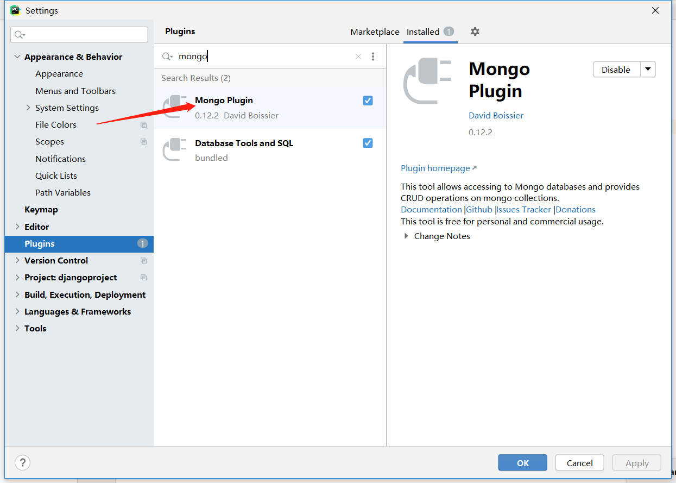Click the copy icon next to File Colors
The height and width of the screenshot is (483, 676).
point(143,125)
